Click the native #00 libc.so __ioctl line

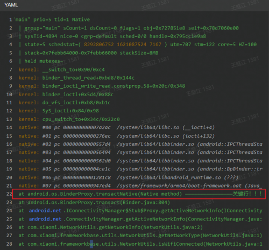click(x=117, y=127)
